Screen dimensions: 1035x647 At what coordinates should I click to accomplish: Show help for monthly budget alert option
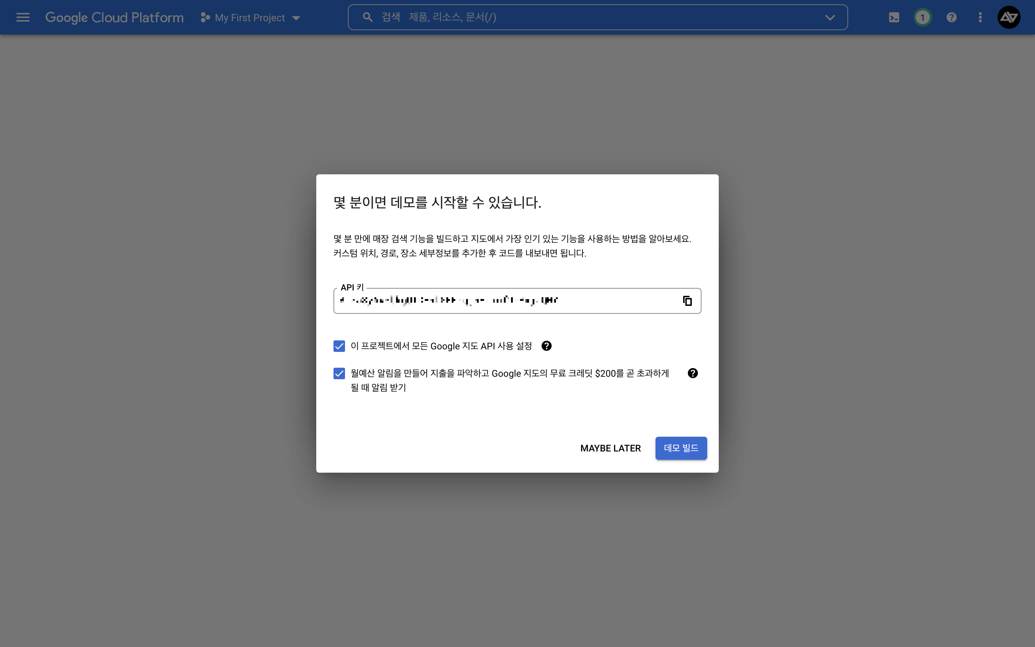[693, 373]
